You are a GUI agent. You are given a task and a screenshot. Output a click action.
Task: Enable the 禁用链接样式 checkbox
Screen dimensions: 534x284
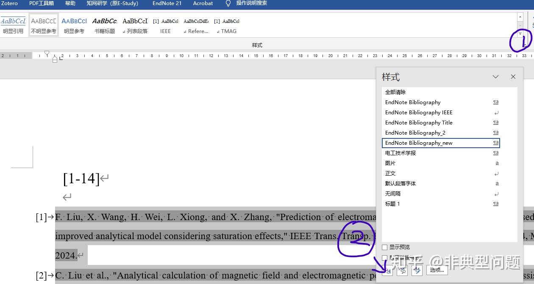pyautogui.click(x=384, y=257)
